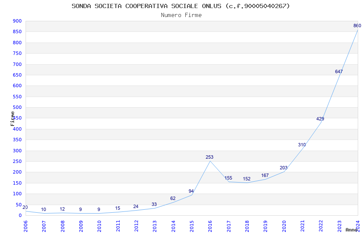362x234 pixels.
Task: Click the x-axis year 2006
Action: coord(26,226)
